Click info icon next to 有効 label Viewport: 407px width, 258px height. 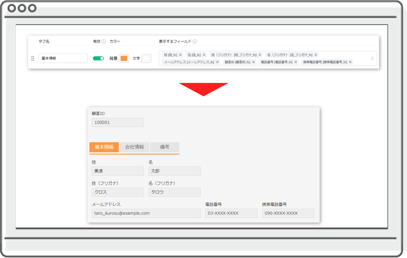[x=104, y=41]
